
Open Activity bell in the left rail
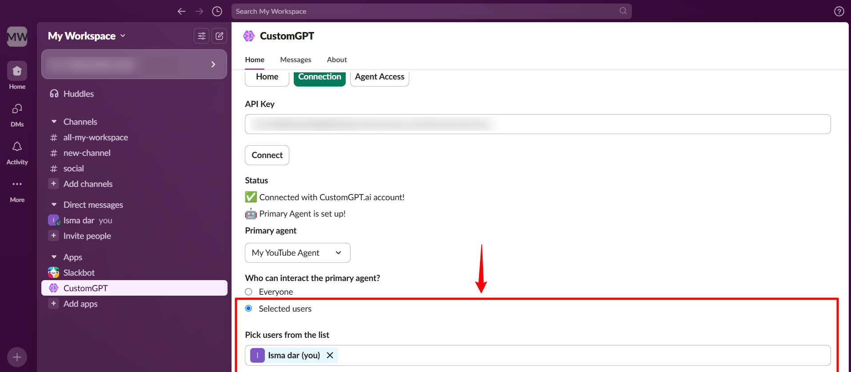(x=17, y=153)
